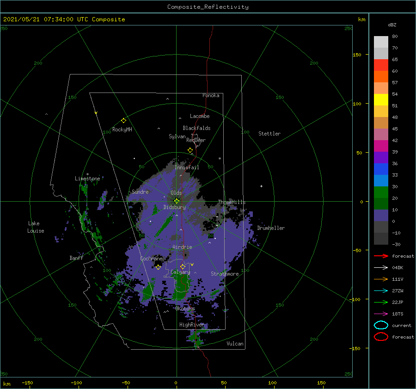
Task: Click the Didsbury town label
Action: (x=174, y=207)
